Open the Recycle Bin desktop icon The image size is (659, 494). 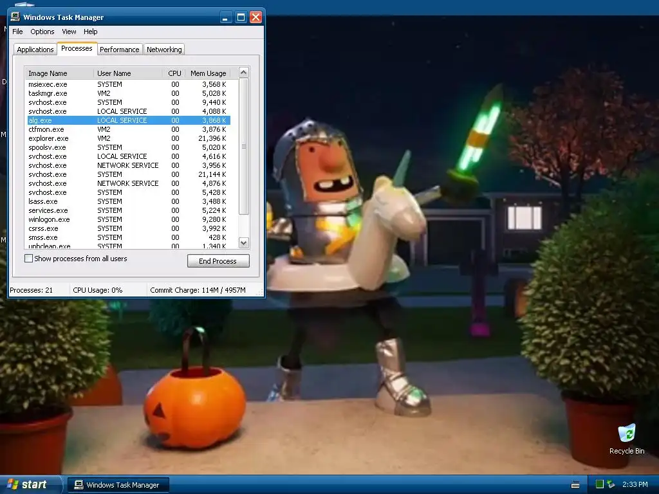(x=627, y=439)
